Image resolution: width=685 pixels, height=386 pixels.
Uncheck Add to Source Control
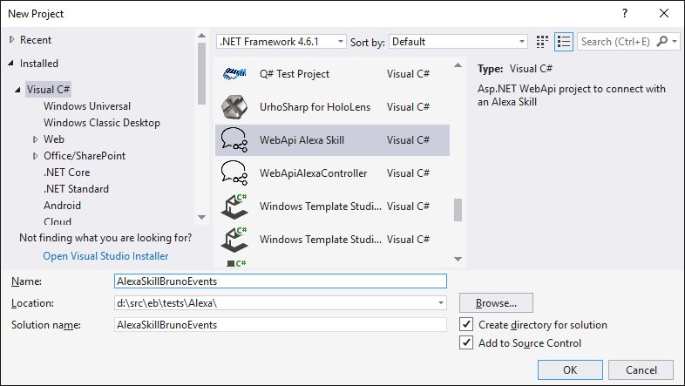coord(466,343)
